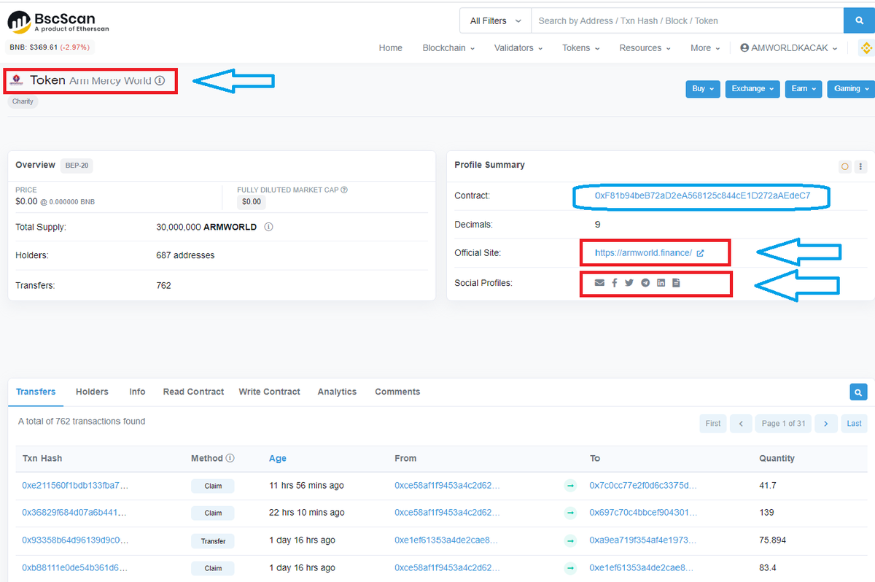The image size is (875, 582).
Task: Click the green arrow in the 75.894 row
Action: (571, 540)
